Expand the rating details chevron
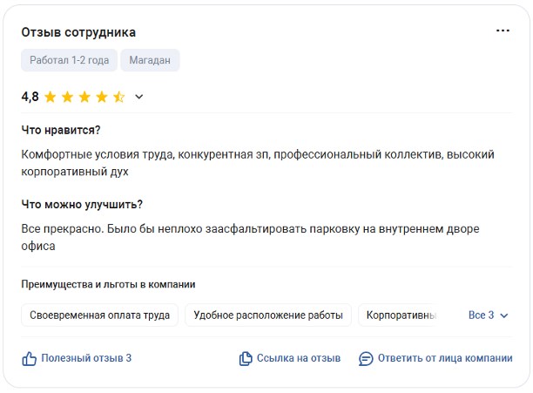This screenshot has height=393, width=533. click(x=139, y=97)
